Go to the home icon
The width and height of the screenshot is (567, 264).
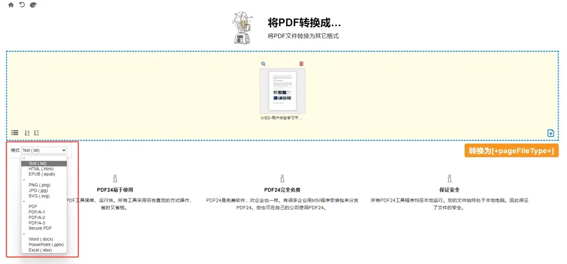click(11, 5)
